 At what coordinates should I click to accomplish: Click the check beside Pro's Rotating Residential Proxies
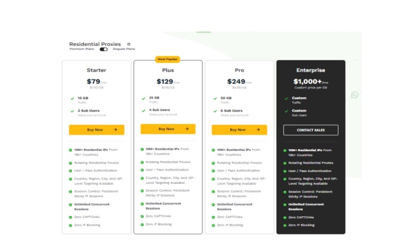point(213,163)
